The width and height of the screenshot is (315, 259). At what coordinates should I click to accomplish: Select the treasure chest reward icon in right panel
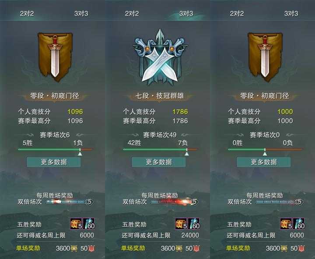286,224
